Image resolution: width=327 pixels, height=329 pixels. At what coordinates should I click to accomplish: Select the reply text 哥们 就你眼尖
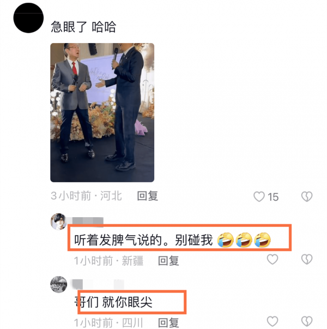pyautogui.click(x=113, y=302)
